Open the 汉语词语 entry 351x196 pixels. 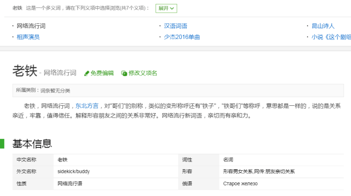click(x=175, y=26)
